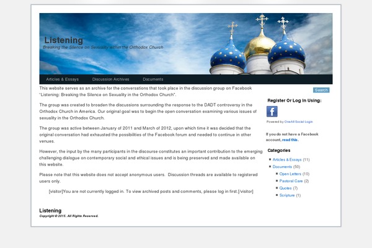Open the Discussion Archives menu
The height and width of the screenshot is (248, 372).
tap(110, 79)
